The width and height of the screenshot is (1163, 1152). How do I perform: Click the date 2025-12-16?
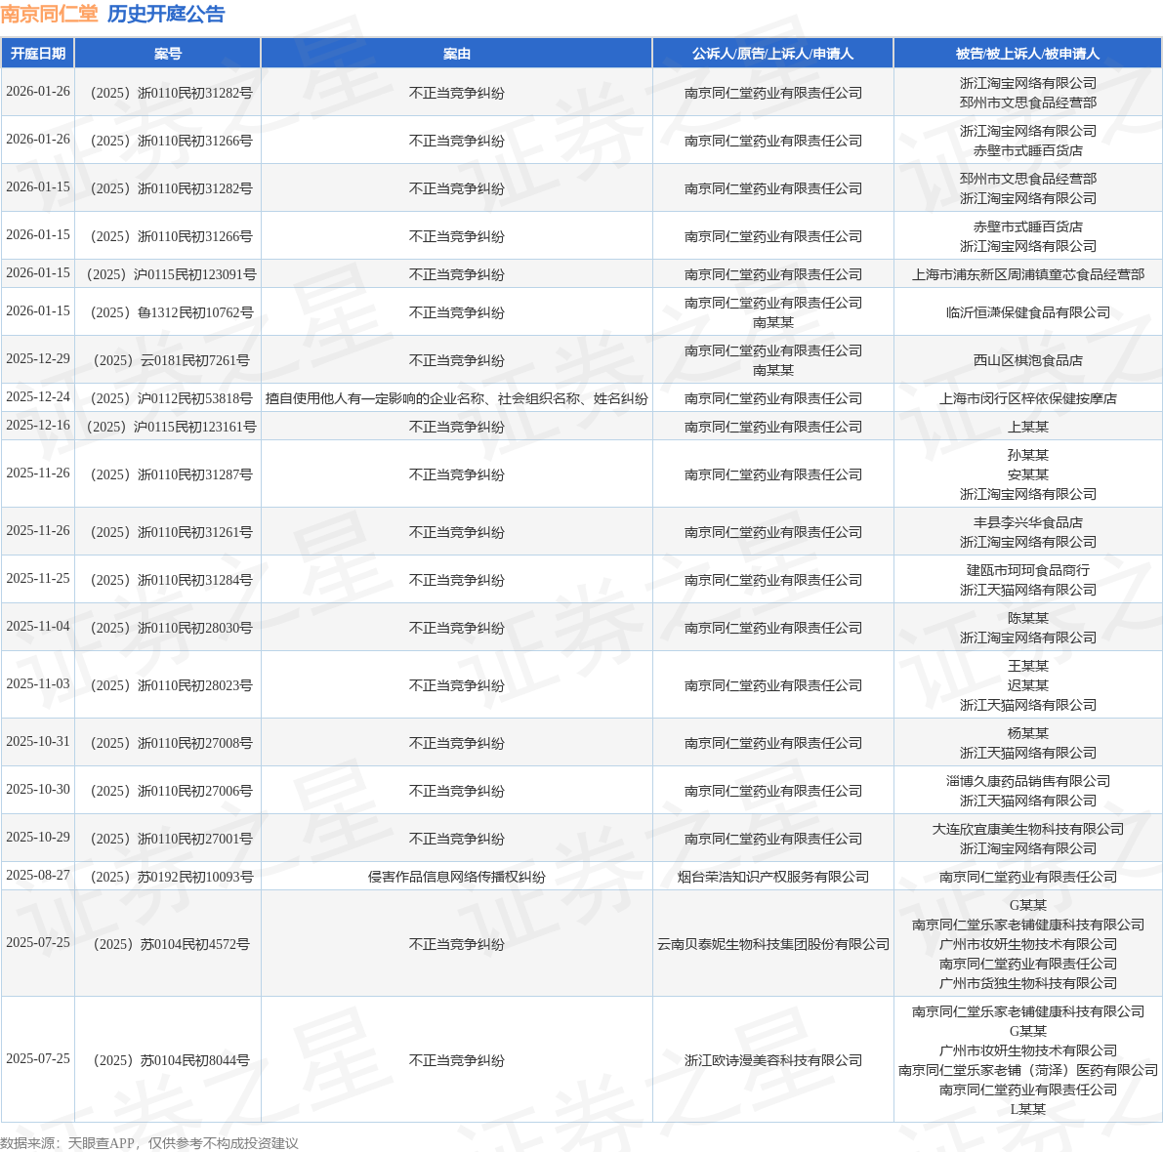38,426
